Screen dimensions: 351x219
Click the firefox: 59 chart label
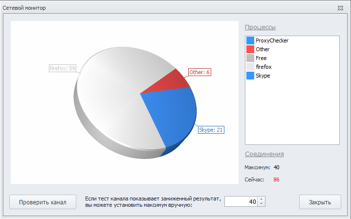pos(63,68)
